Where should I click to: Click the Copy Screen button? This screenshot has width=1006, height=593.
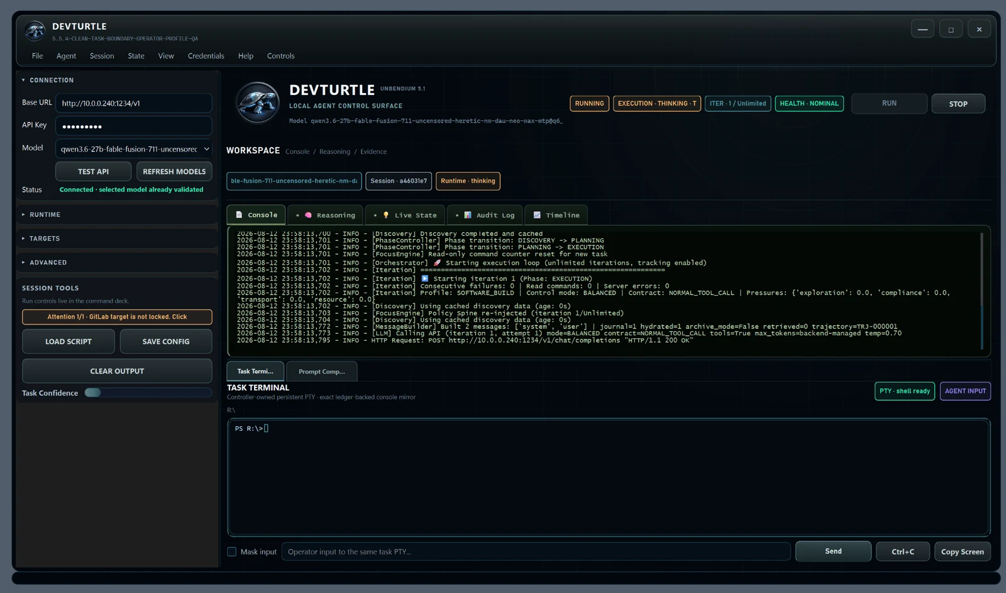pos(963,551)
